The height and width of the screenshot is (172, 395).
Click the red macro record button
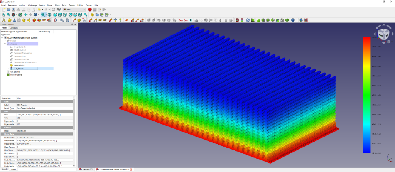pos(90,9)
